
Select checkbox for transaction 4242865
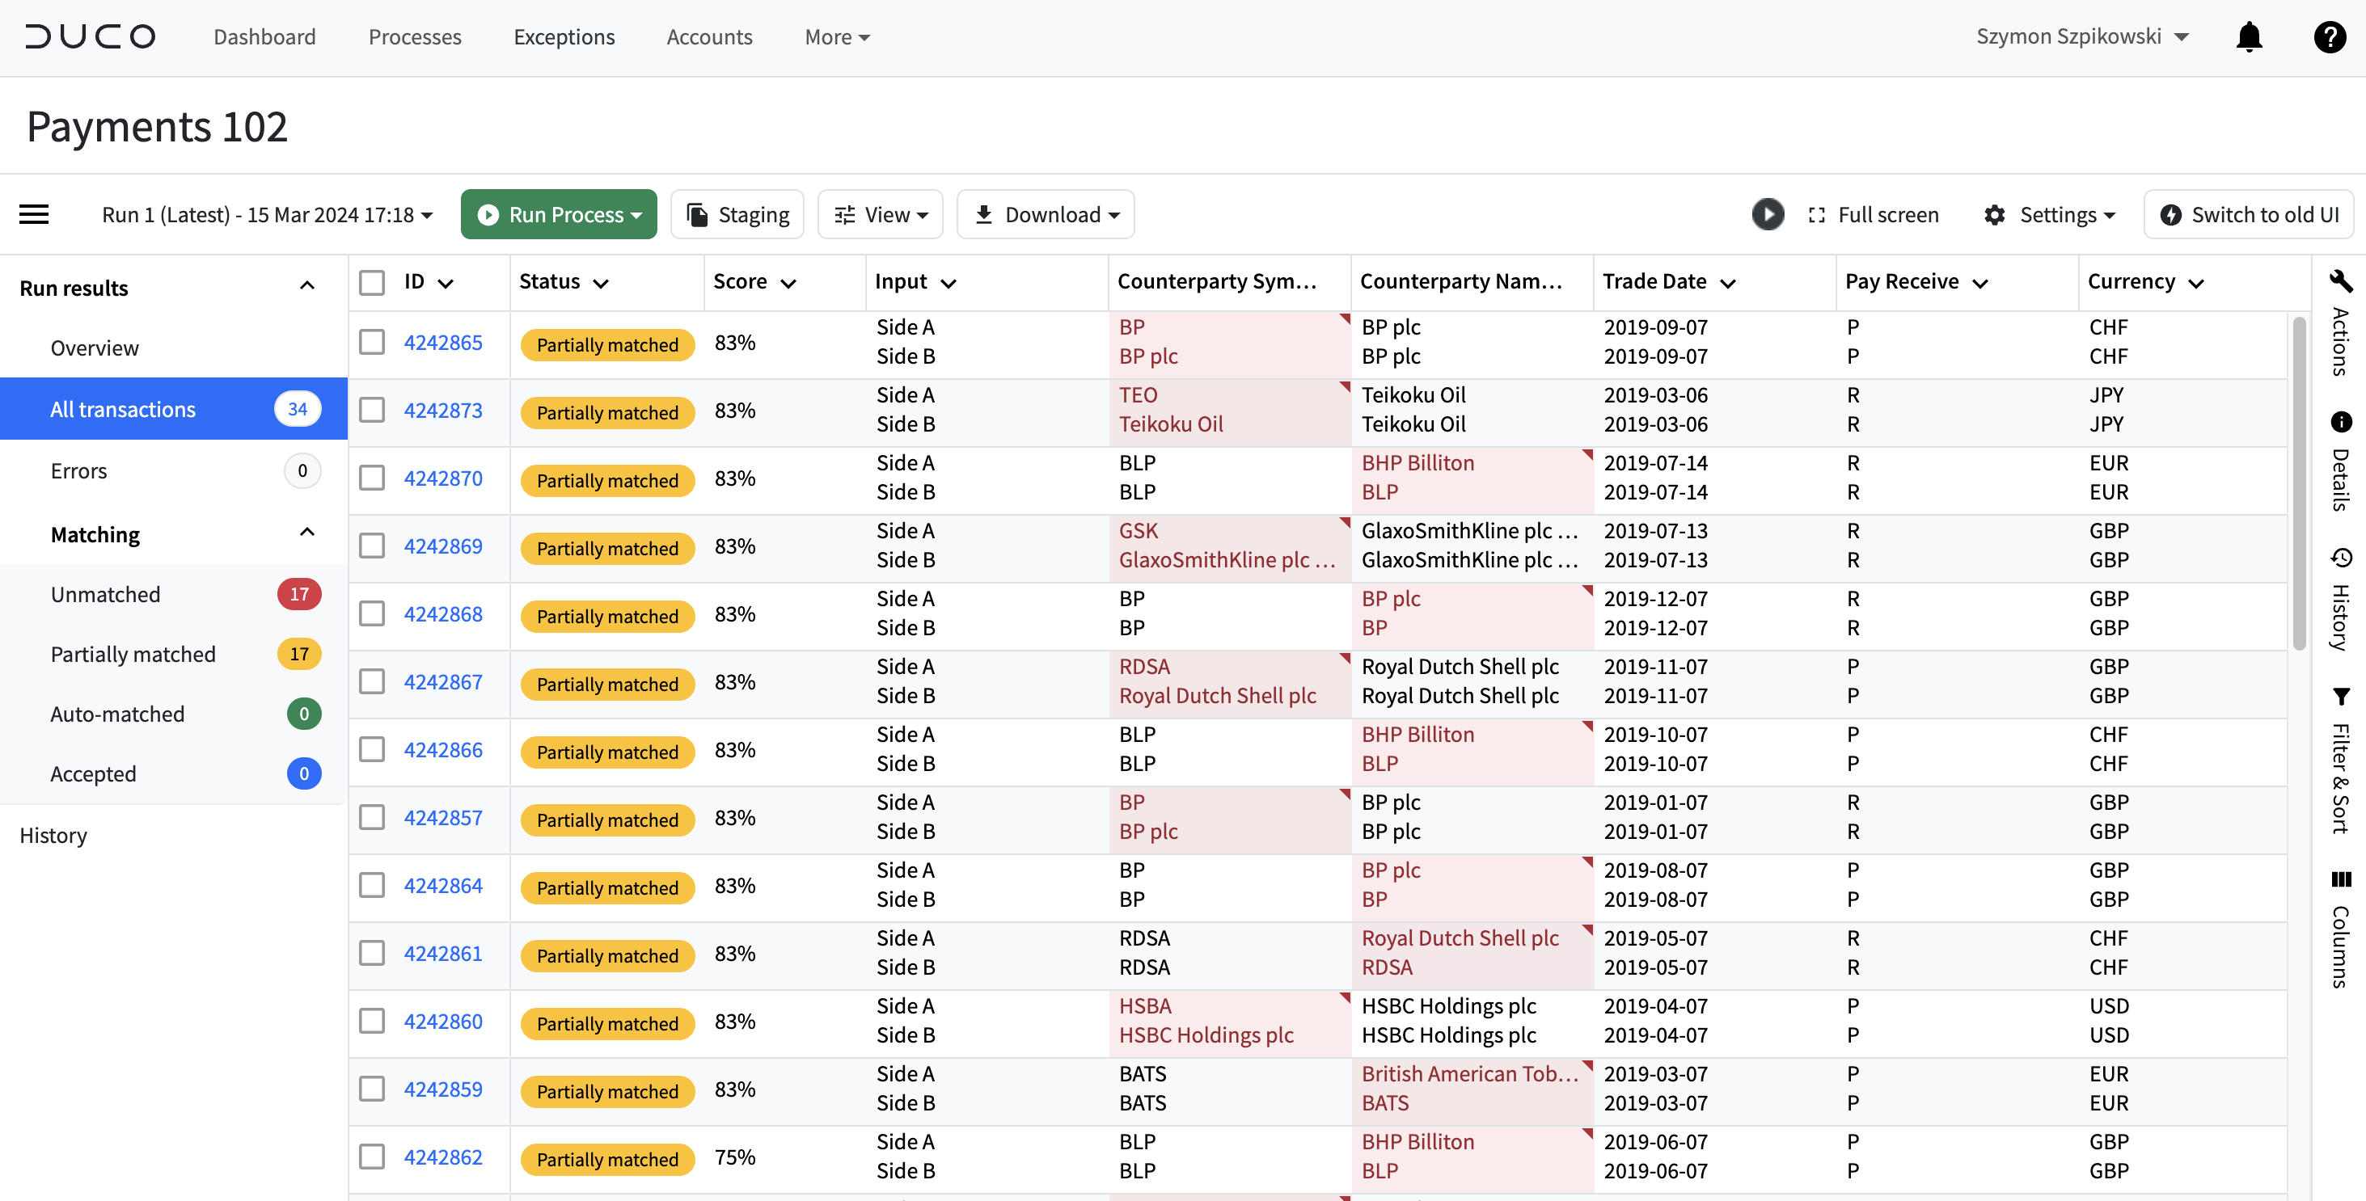click(372, 343)
